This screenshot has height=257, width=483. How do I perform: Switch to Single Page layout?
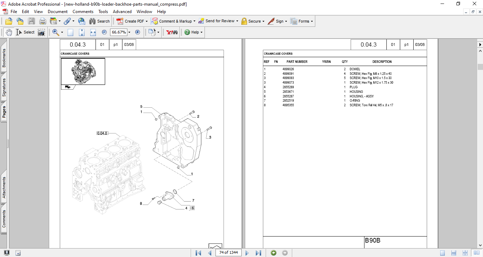(x=442, y=252)
